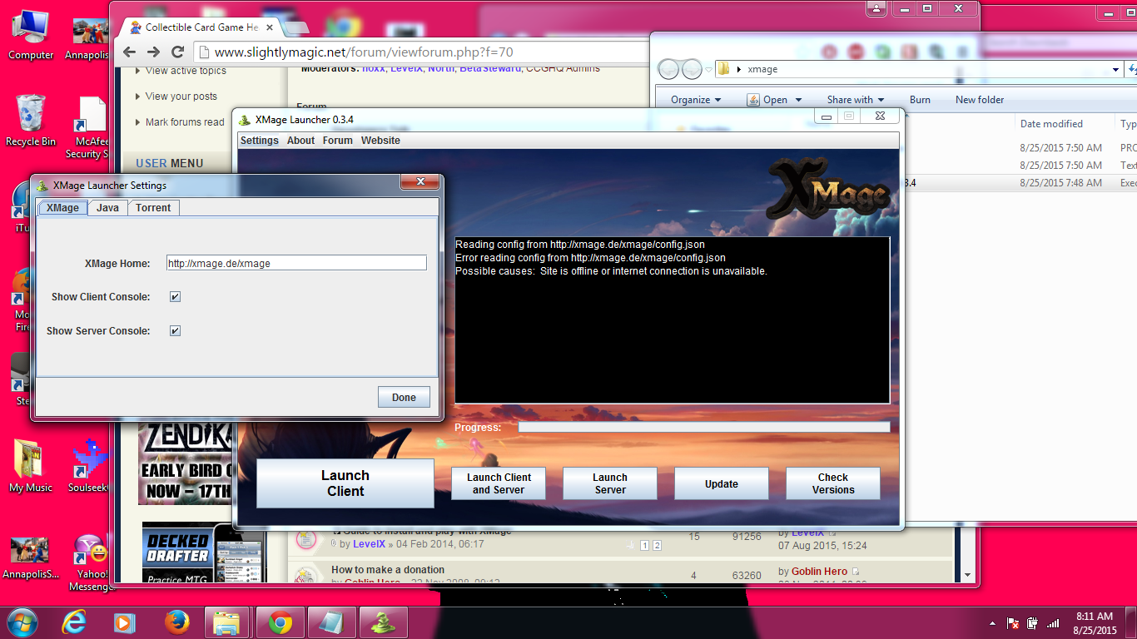Open Windows Media Player from the taskbar
This screenshot has height=639, width=1137.
click(124, 622)
